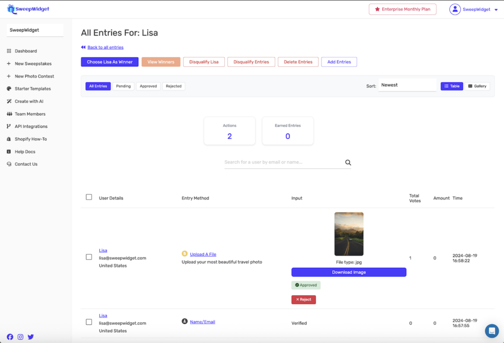Click the travel photo thumbnail
This screenshot has width=504, height=343.
[348, 234]
